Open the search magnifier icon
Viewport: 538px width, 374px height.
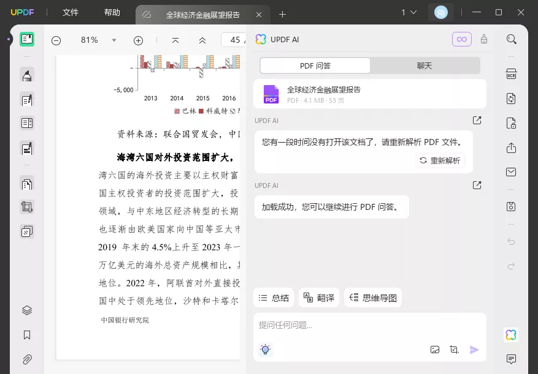(511, 39)
